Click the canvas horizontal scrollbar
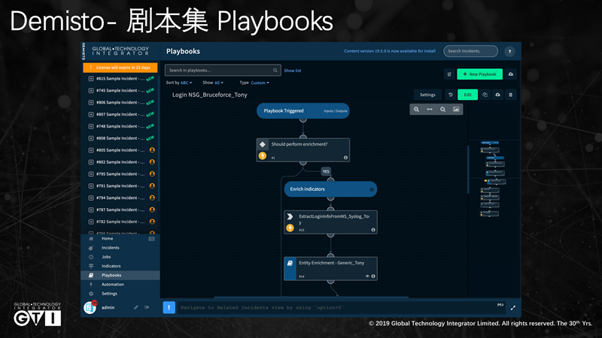602x338 pixels. click(x=311, y=297)
